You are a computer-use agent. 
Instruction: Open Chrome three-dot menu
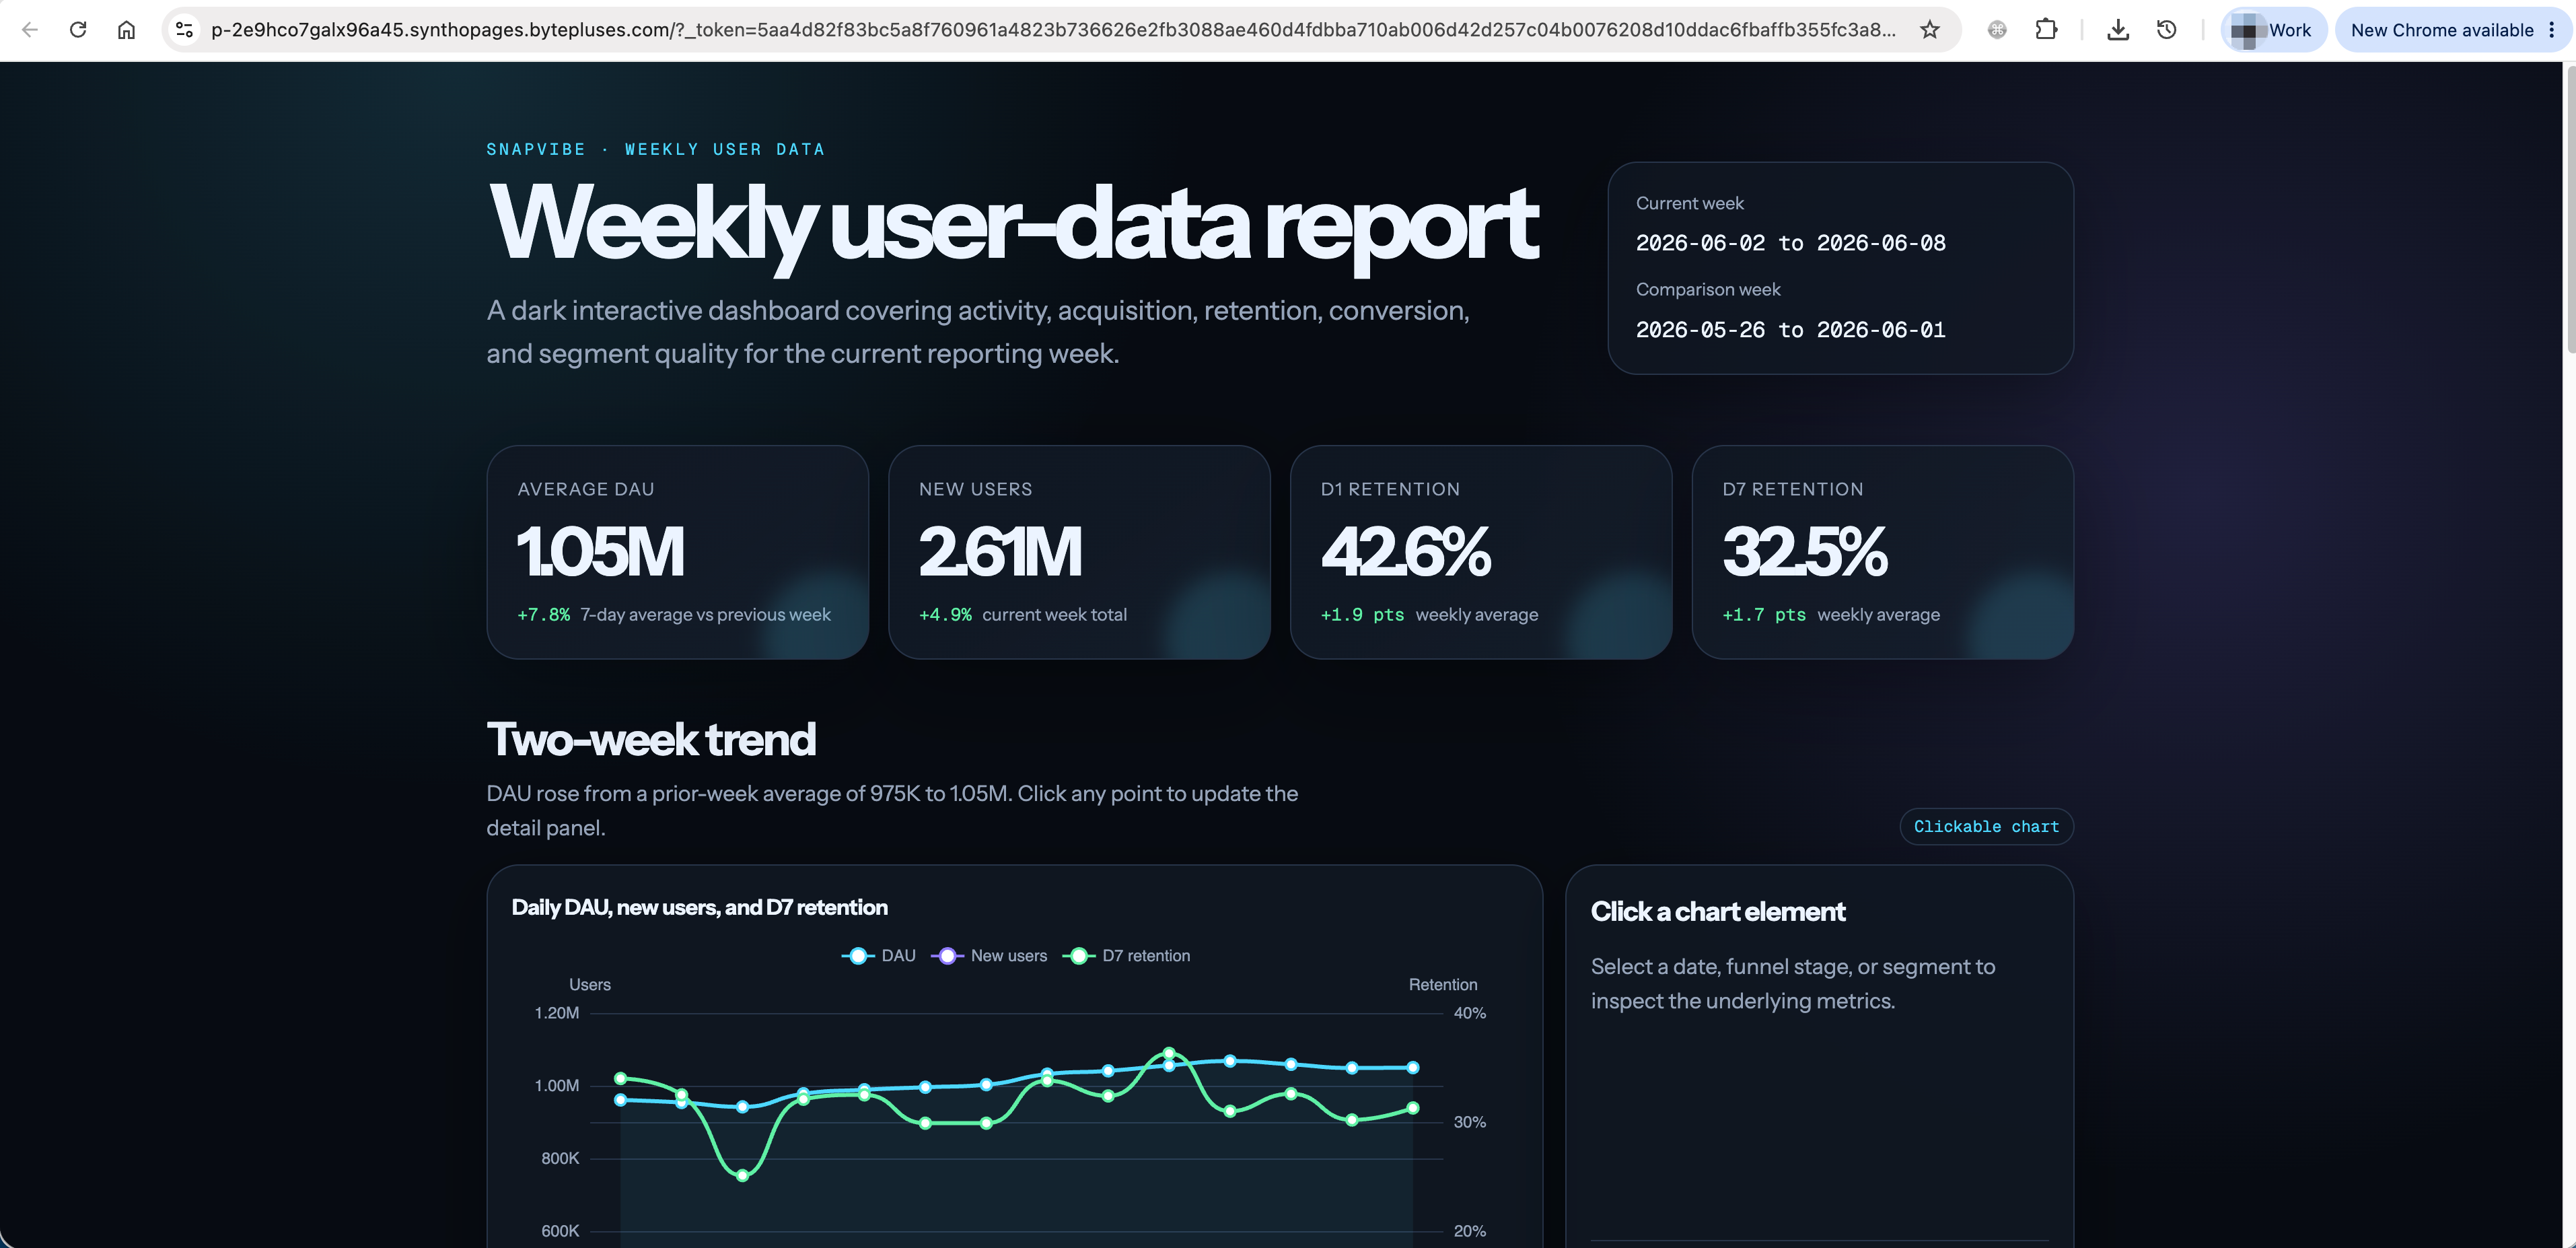[2553, 30]
